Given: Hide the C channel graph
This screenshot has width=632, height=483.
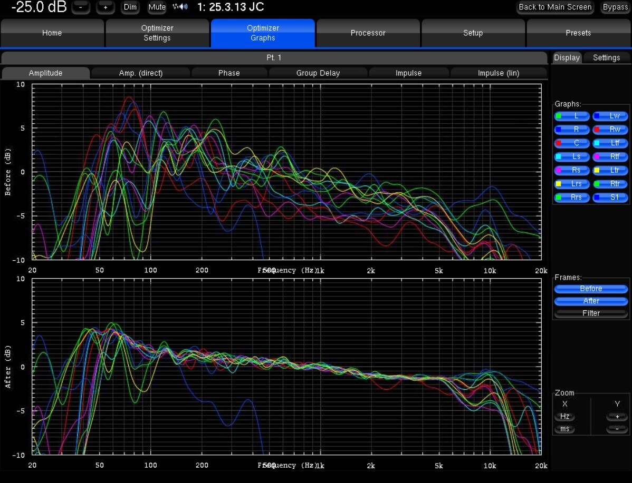Looking at the screenshot, I should coord(572,143).
